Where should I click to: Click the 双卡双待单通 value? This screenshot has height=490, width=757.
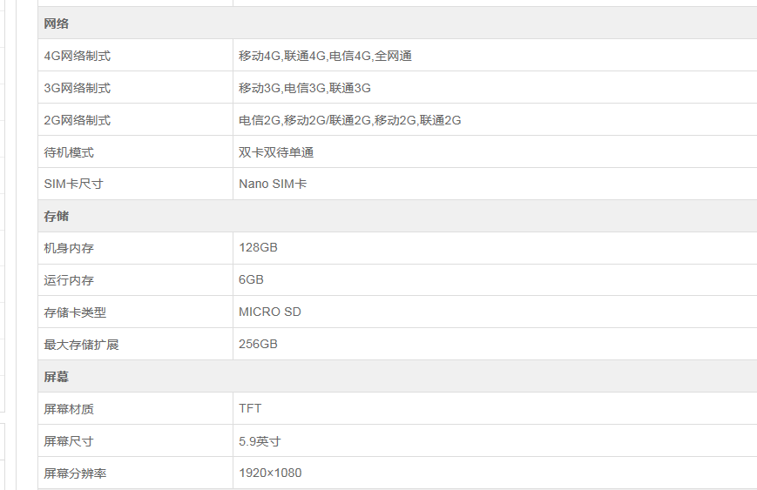(276, 152)
